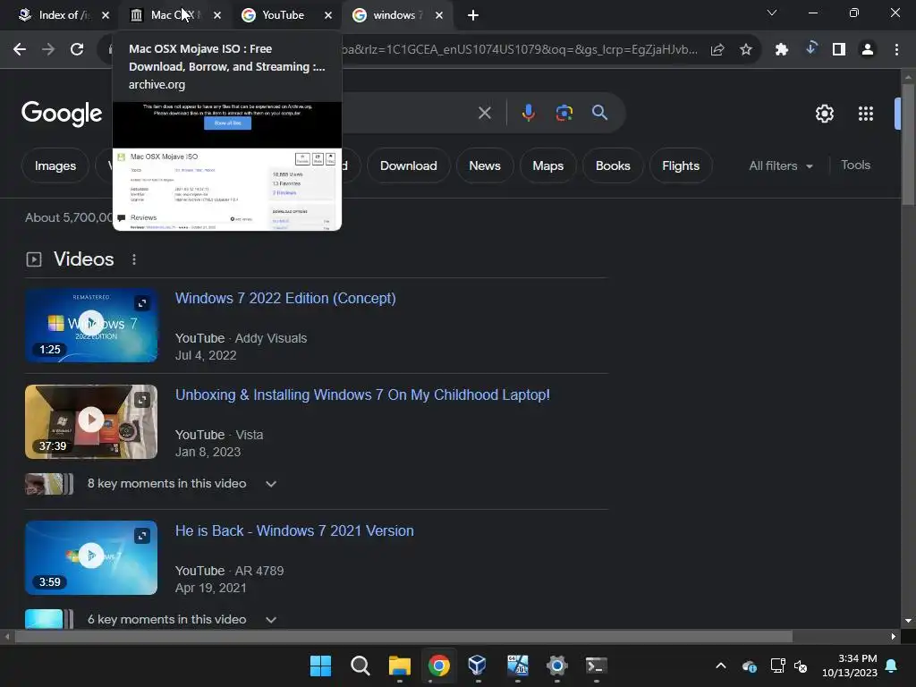
Task: Open Windows taskbar search
Action: (x=360, y=666)
